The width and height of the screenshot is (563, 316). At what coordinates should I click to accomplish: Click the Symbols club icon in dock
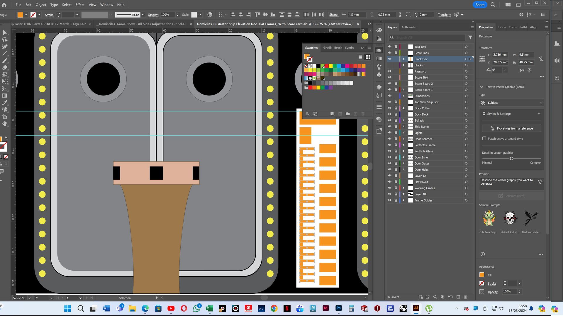(x=379, y=75)
